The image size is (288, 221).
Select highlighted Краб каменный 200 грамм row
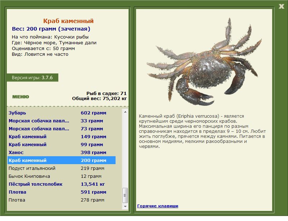pos(62,160)
